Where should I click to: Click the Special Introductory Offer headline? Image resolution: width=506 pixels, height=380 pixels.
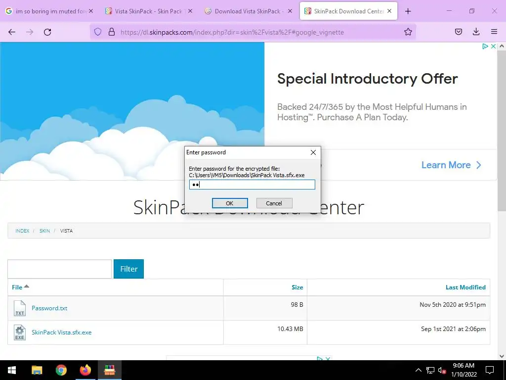click(x=367, y=79)
